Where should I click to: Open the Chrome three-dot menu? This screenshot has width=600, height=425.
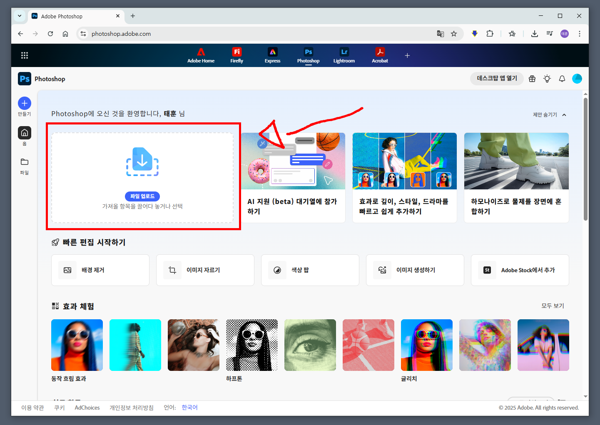coord(580,34)
